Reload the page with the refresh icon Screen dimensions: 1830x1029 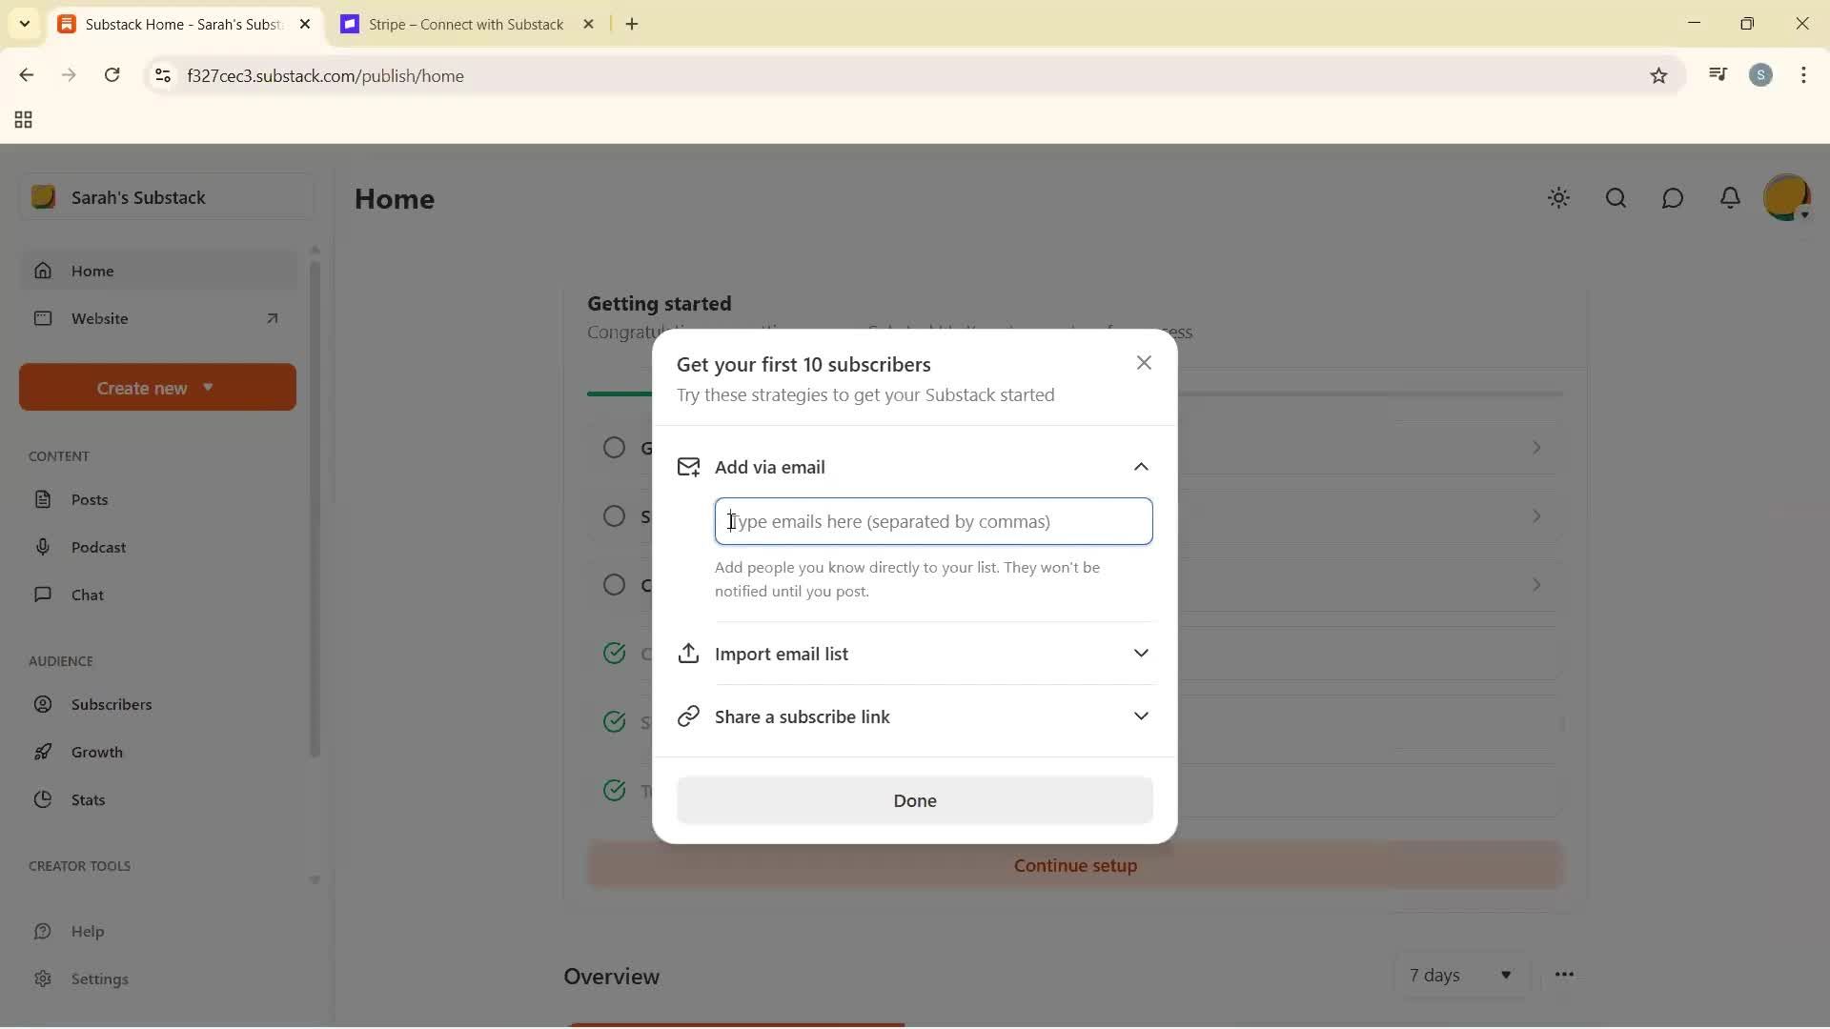pyautogui.click(x=112, y=75)
